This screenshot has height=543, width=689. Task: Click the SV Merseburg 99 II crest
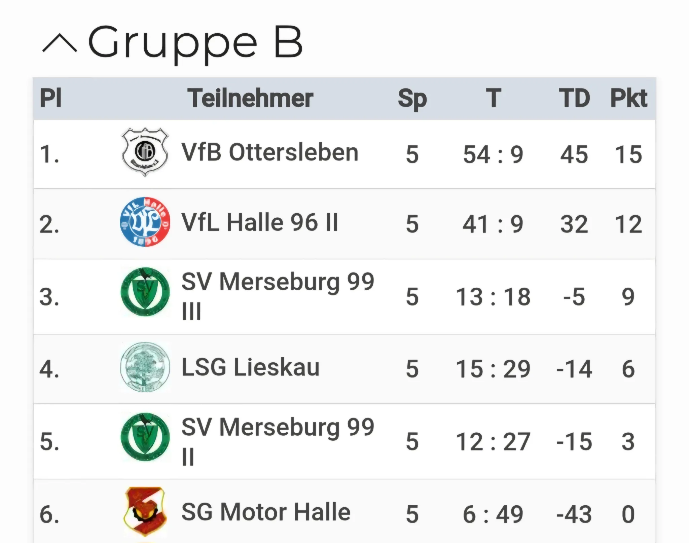tap(145, 437)
